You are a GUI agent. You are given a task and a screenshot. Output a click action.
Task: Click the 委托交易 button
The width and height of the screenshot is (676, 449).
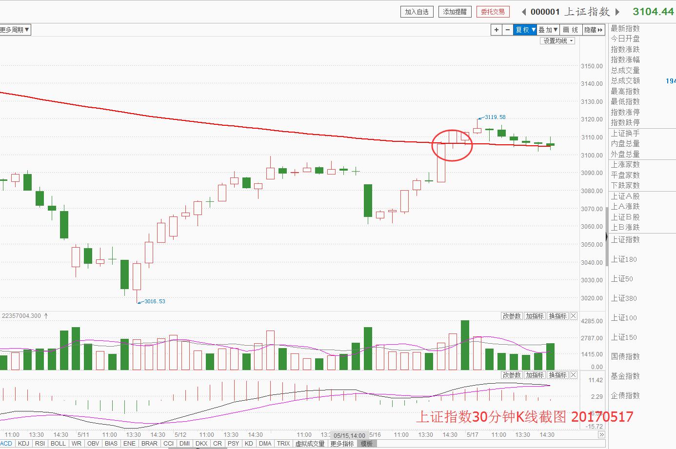point(493,12)
